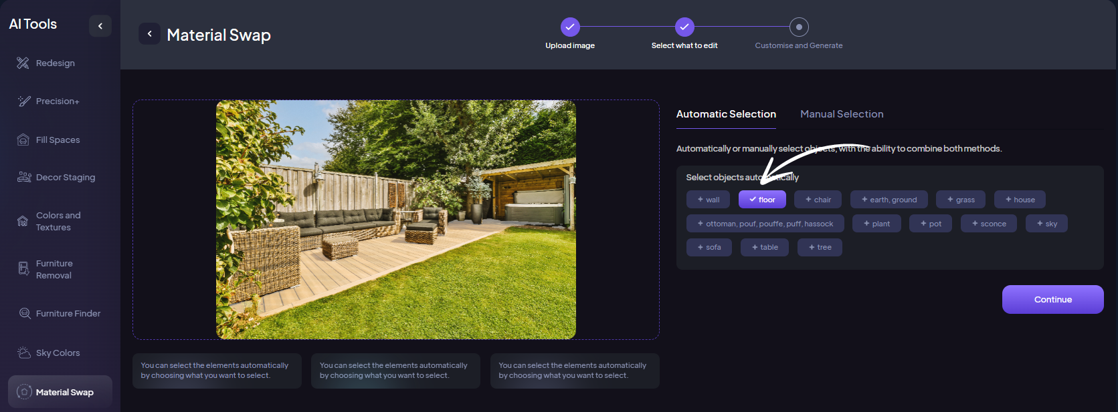Open the Fill Spaces icon
The height and width of the screenshot is (412, 1118).
pyautogui.click(x=23, y=140)
